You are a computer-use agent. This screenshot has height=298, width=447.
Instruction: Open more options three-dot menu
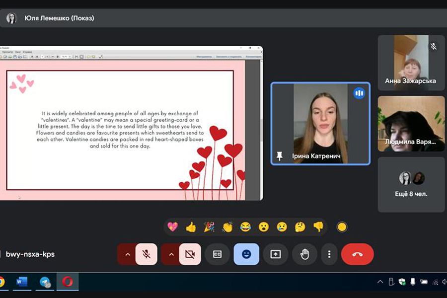[x=329, y=254]
